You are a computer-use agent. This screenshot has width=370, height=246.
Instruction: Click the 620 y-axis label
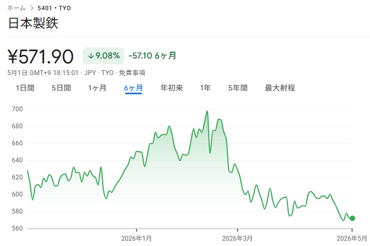[x=17, y=177]
